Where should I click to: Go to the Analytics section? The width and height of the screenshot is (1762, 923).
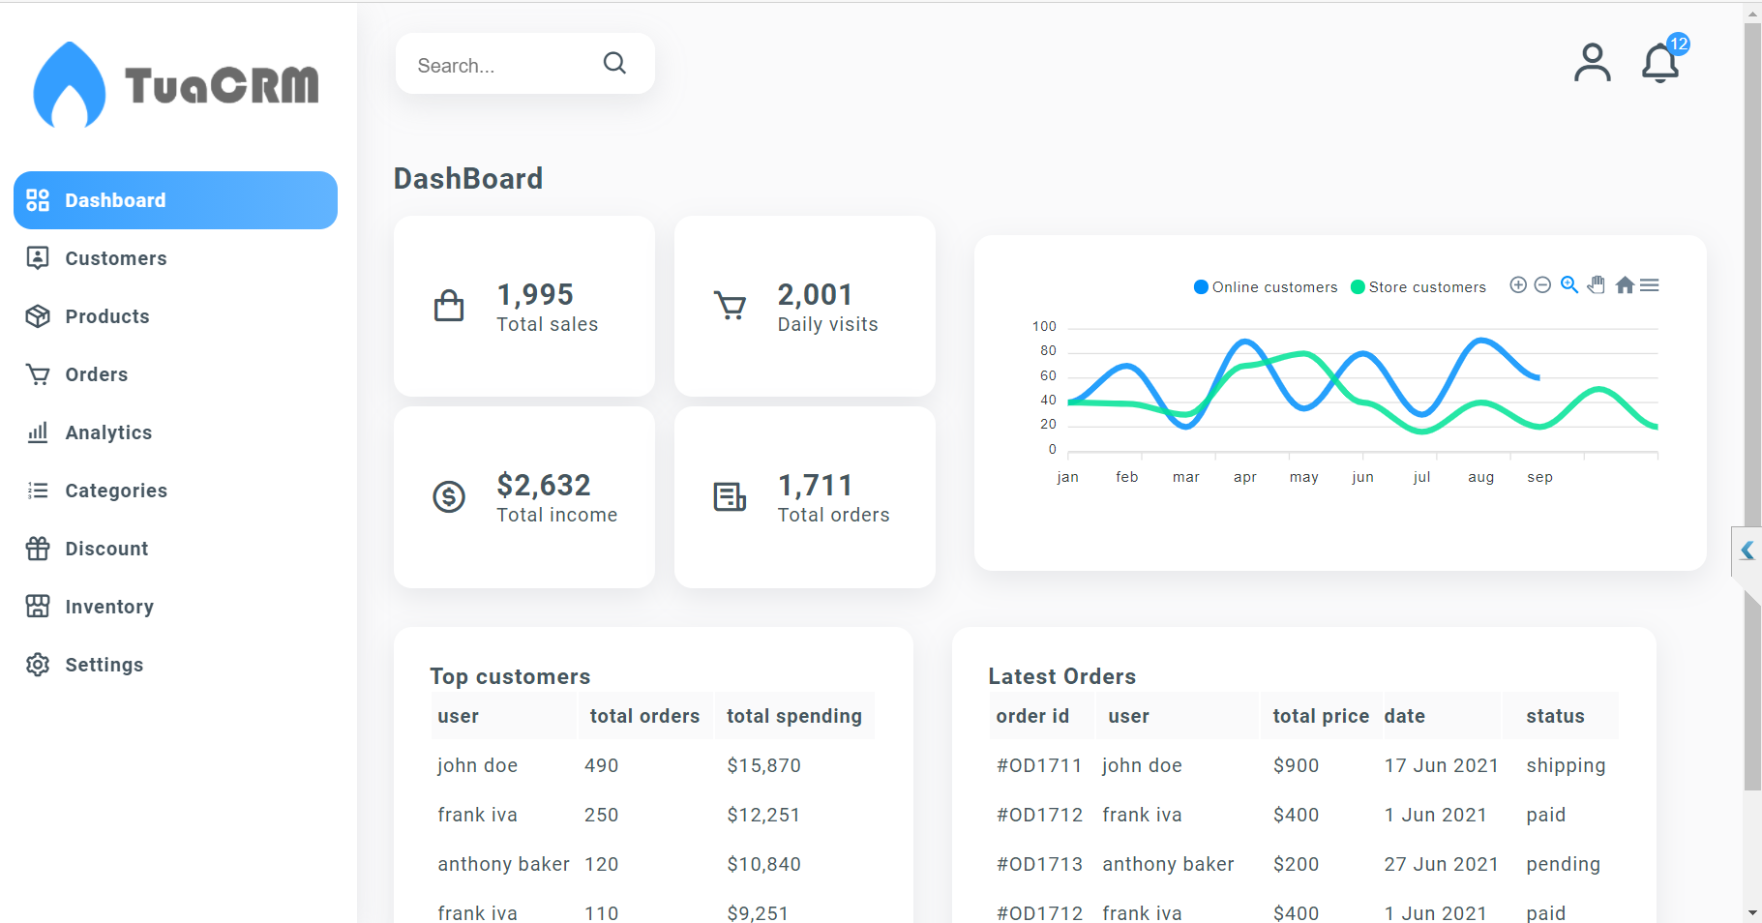(x=108, y=432)
